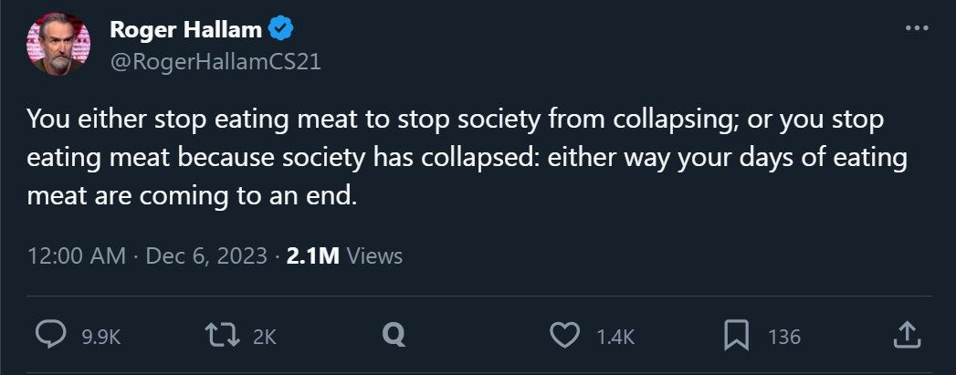This screenshot has height=375, width=956.
Task: Open the @RogerHallamCS21 handle link
Action: coord(215,61)
